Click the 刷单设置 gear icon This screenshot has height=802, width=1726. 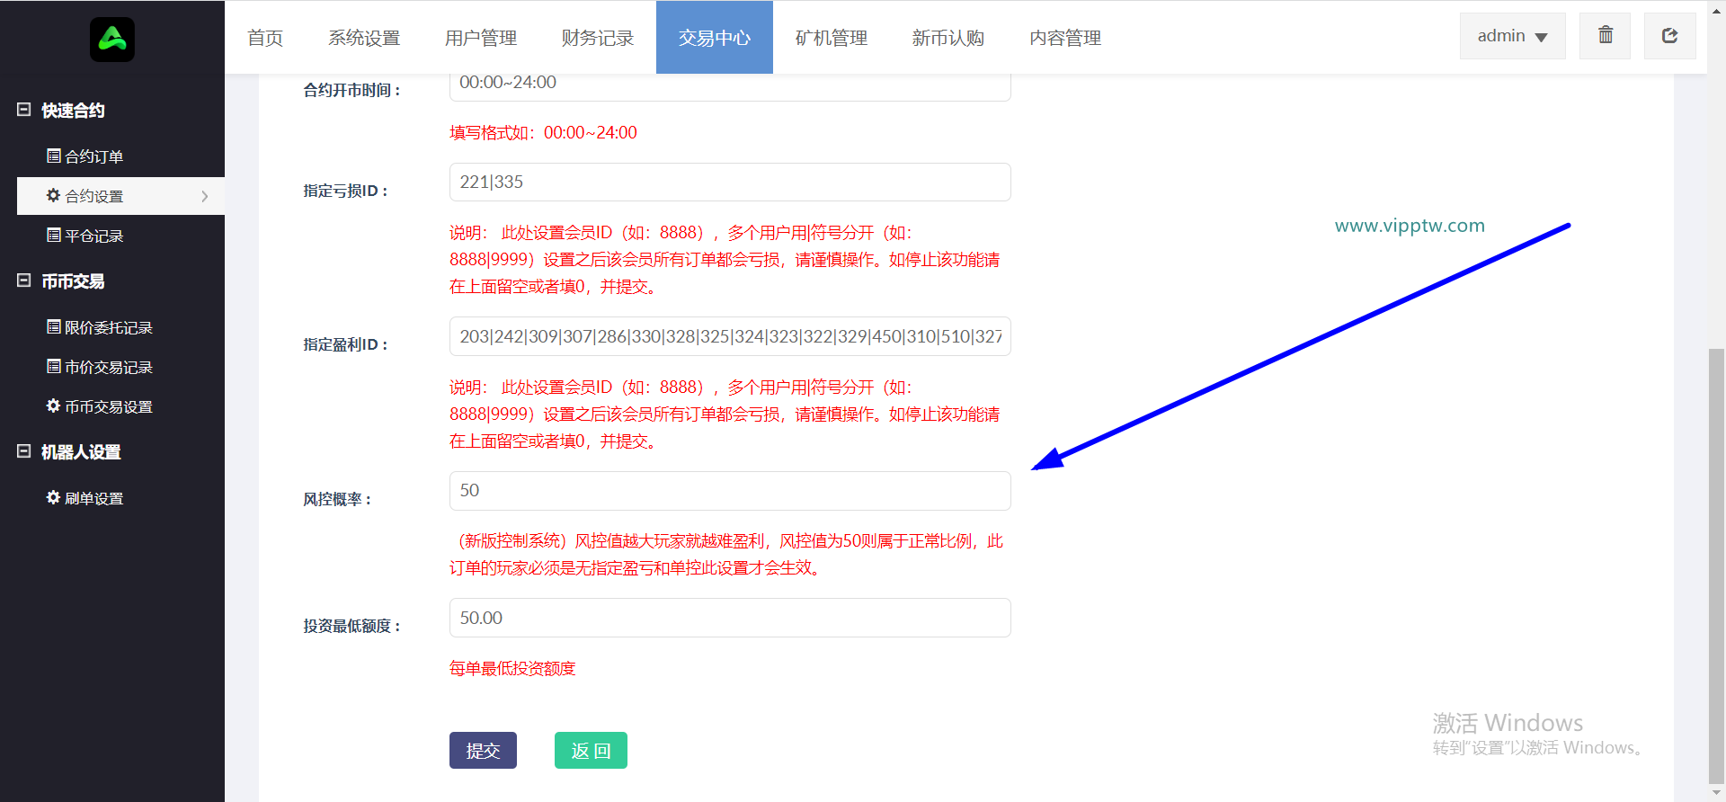tap(54, 497)
